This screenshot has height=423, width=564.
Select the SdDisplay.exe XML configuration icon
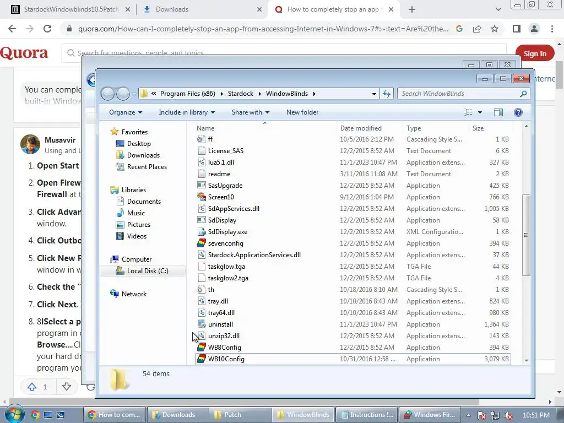[x=202, y=232]
